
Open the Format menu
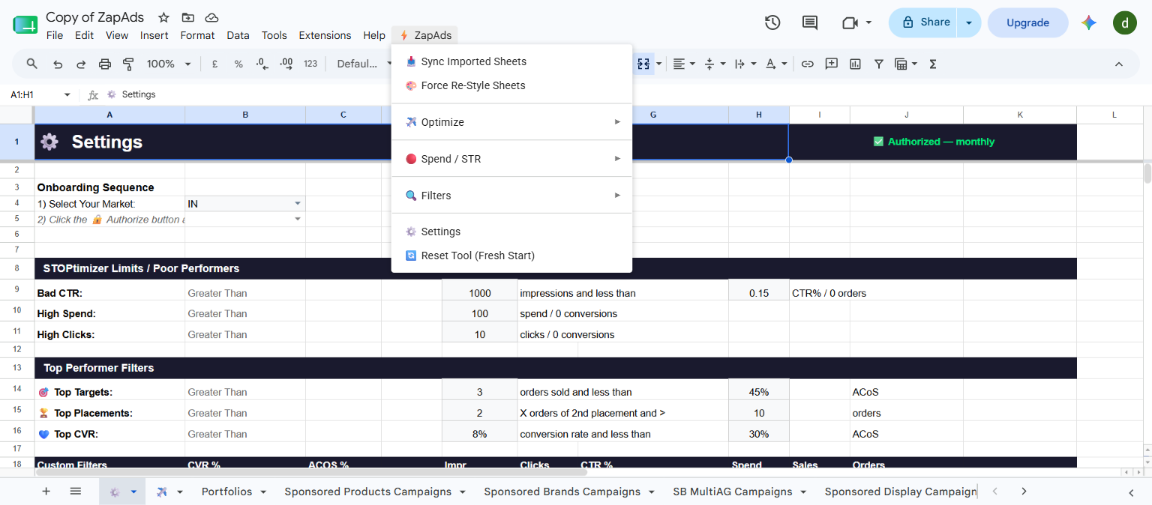(197, 35)
